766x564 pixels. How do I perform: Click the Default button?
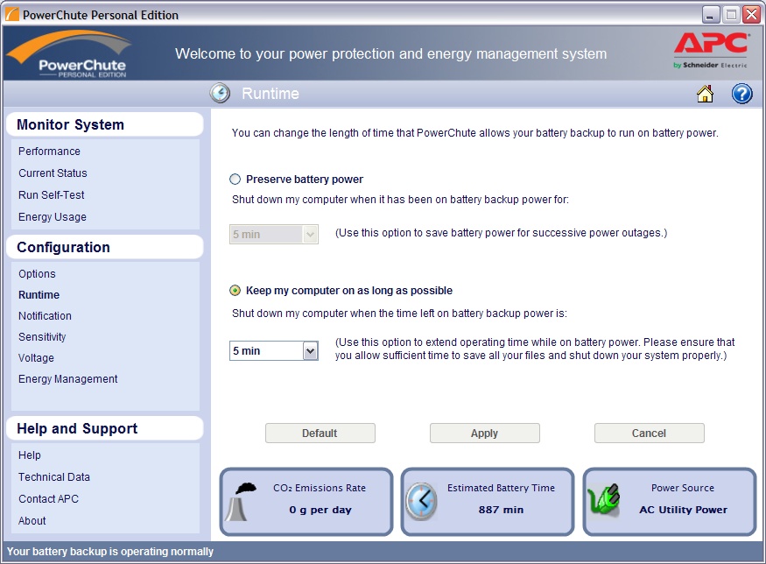point(320,433)
